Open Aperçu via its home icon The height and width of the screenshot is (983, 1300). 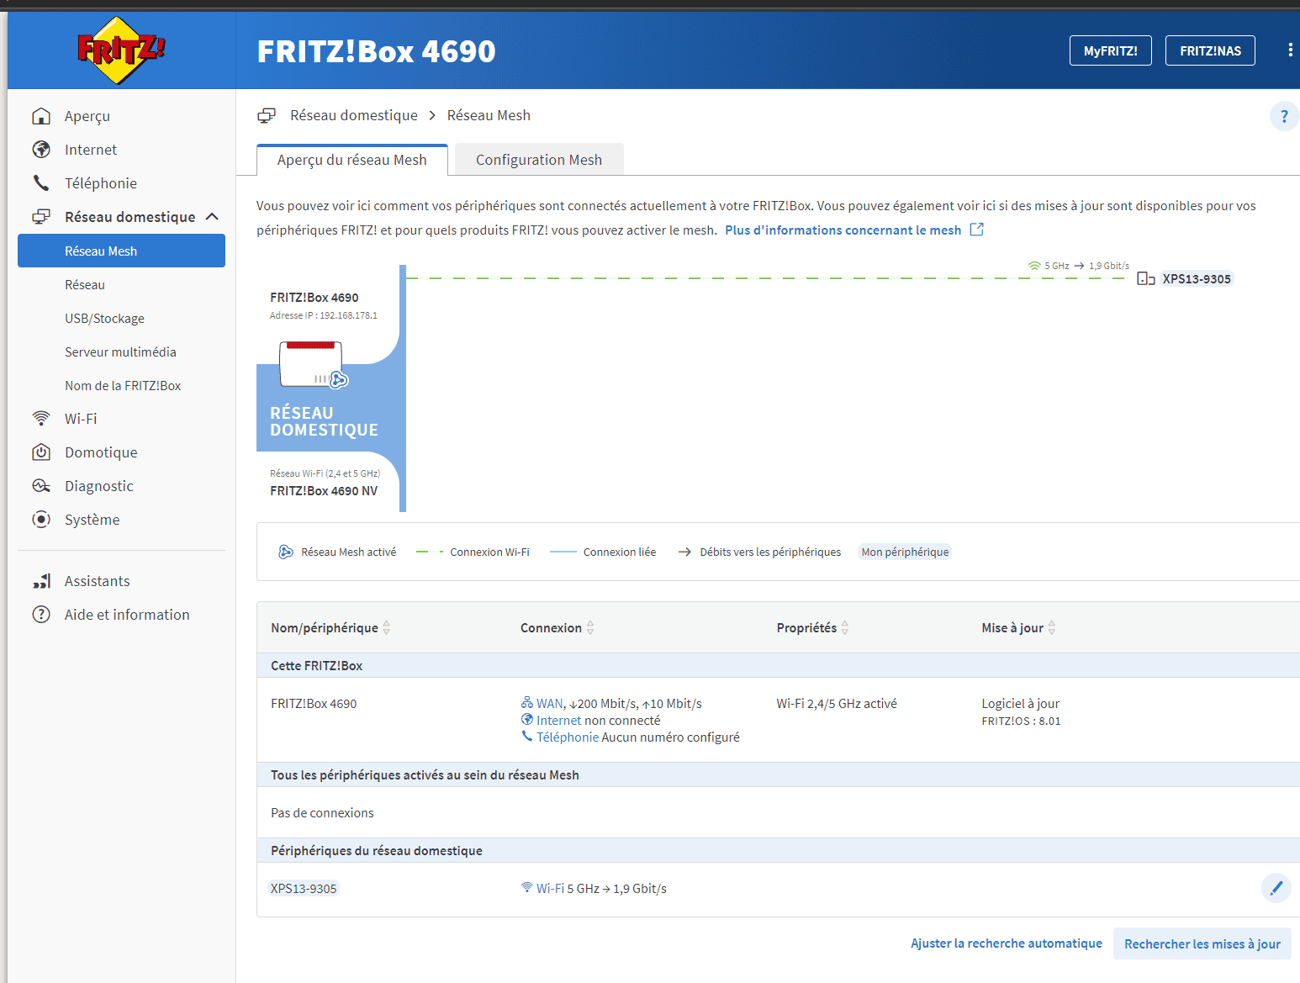coord(41,116)
